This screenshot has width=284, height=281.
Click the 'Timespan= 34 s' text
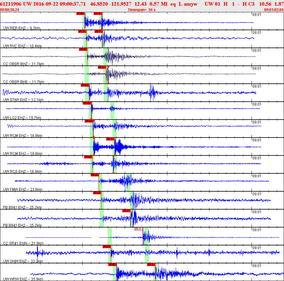pos(142,10)
